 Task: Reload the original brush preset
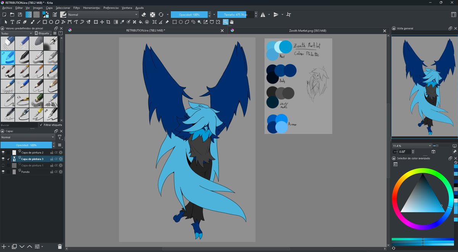coord(161,14)
